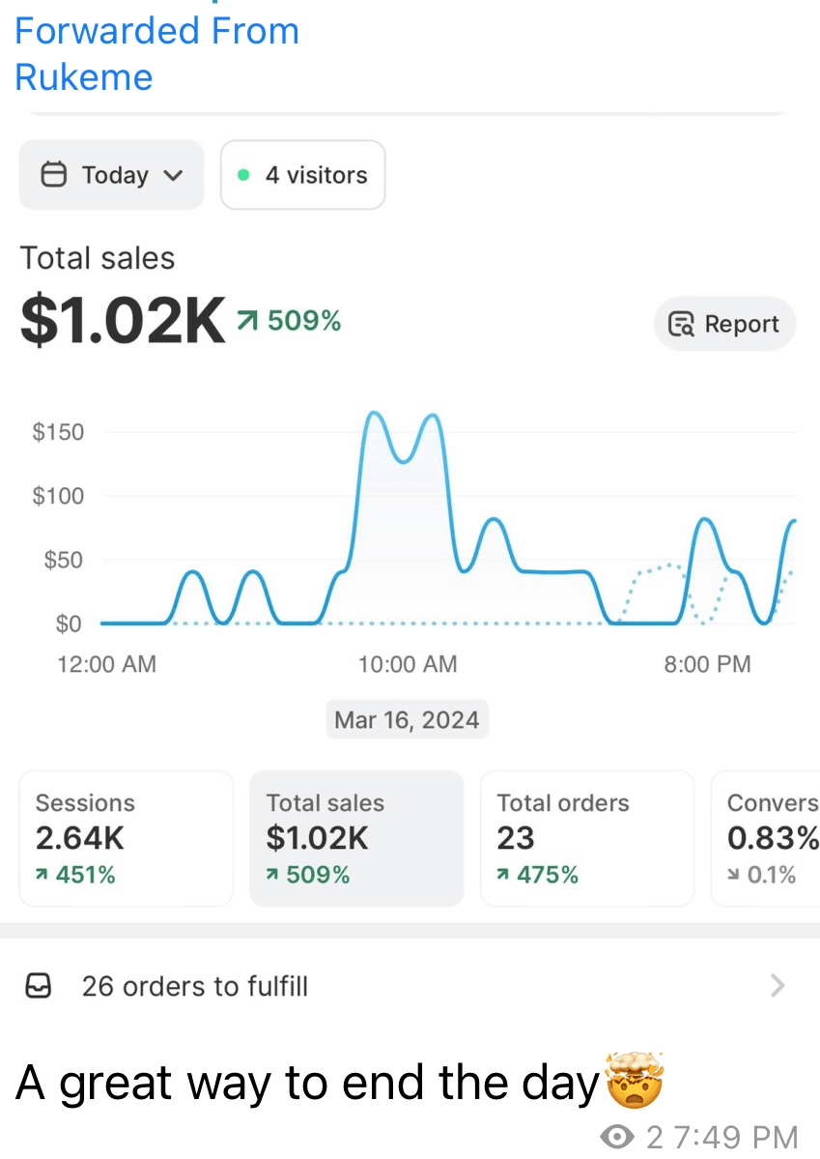Select the Total orders metric card
This screenshot has height=1159, width=820.
click(x=587, y=838)
